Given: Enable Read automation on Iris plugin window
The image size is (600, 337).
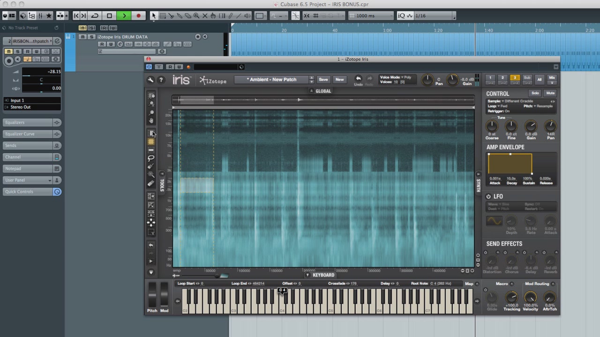Looking at the screenshot, I should (170, 67).
